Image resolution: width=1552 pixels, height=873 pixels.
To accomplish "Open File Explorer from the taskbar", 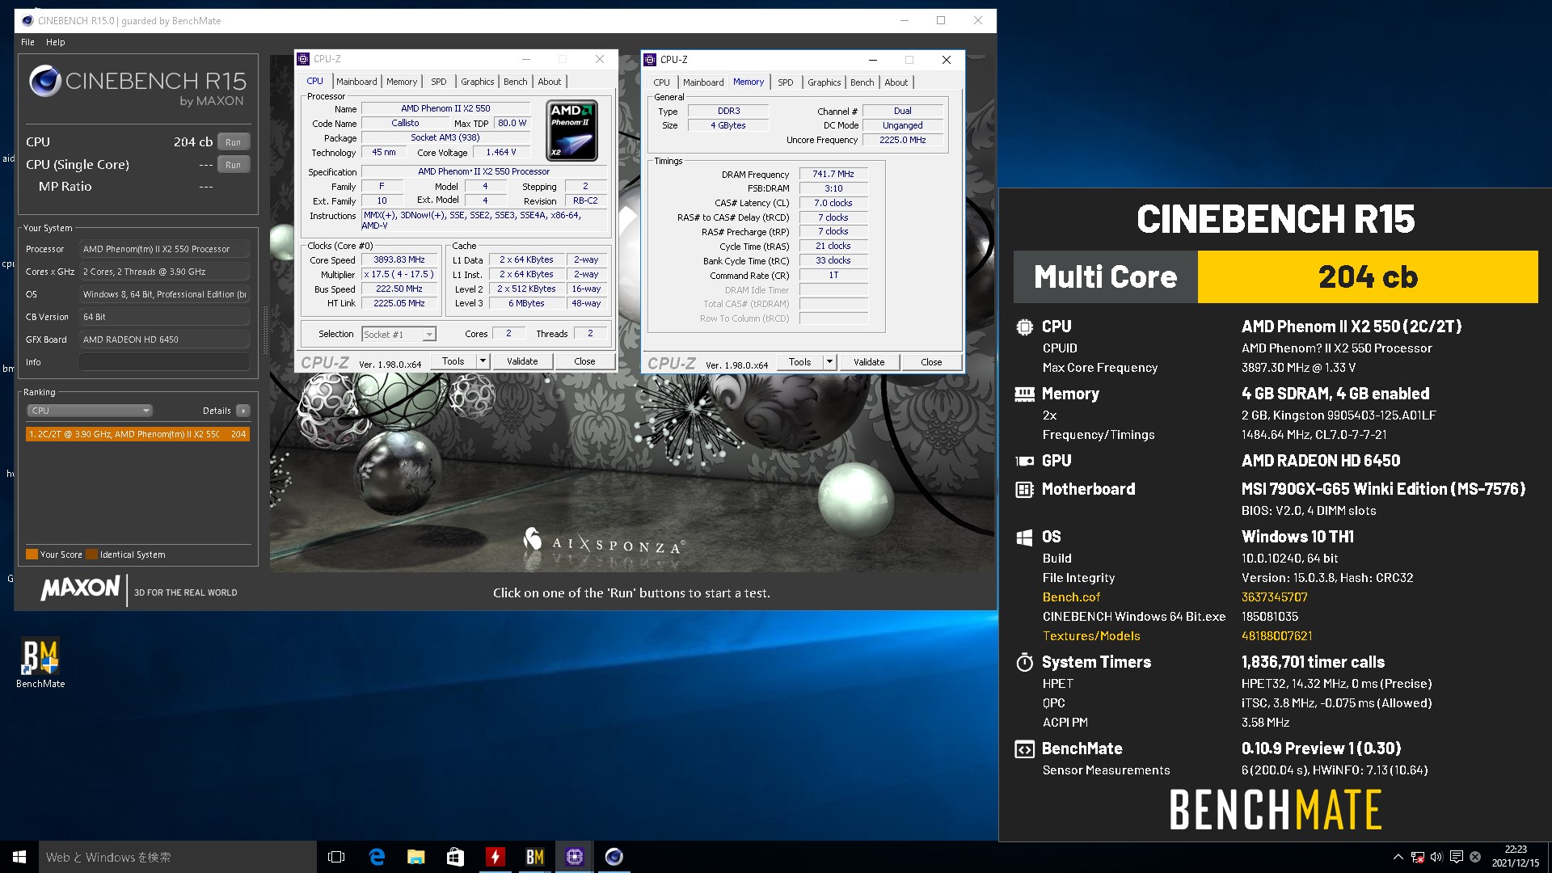I will (415, 857).
